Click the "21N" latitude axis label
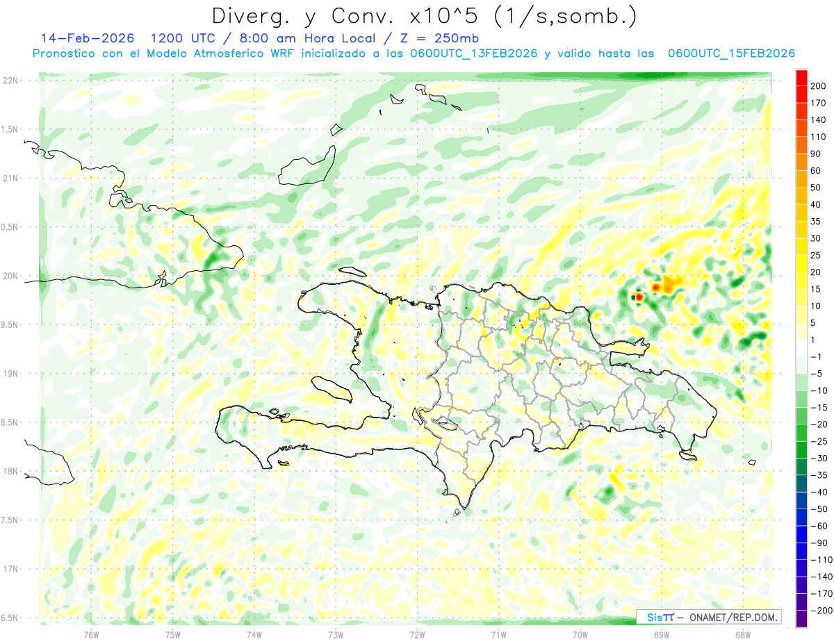Screen dimensions: 834x644 pos(10,179)
